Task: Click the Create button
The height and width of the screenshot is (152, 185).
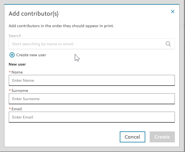Action: click(x=162, y=137)
